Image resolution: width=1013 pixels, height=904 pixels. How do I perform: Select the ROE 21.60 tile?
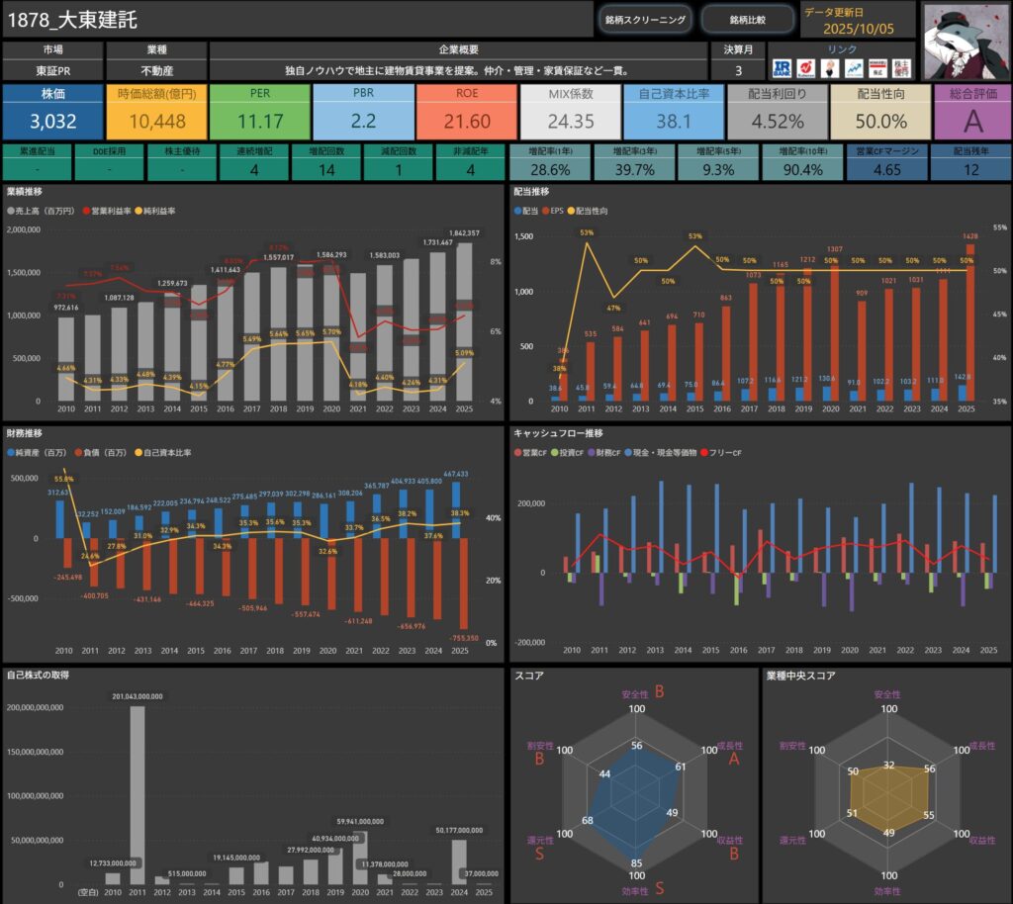[466, 112]
